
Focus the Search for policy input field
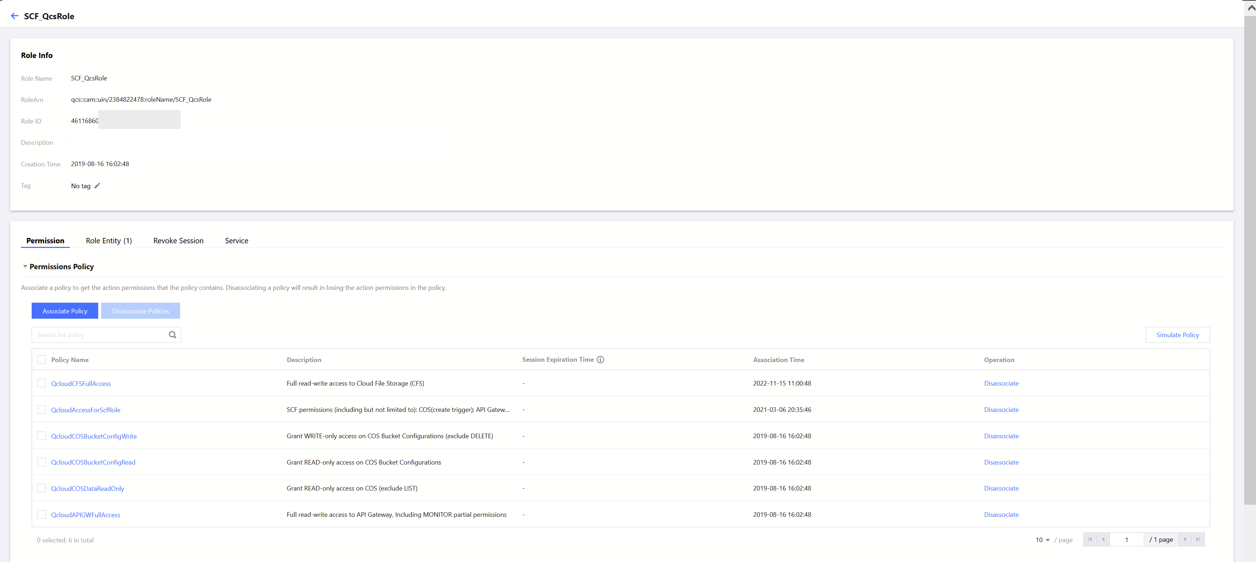(x=100, y=335)
